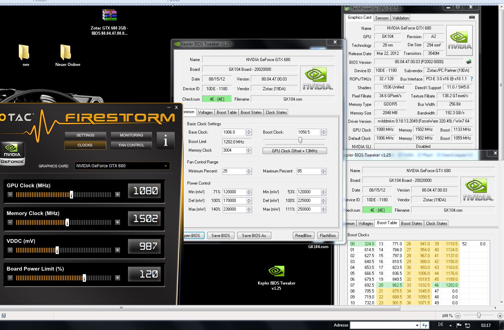The image size is (504, 330).
Task: Open the Firestorm SETTINGS section
Action: [x=85, y=135]
